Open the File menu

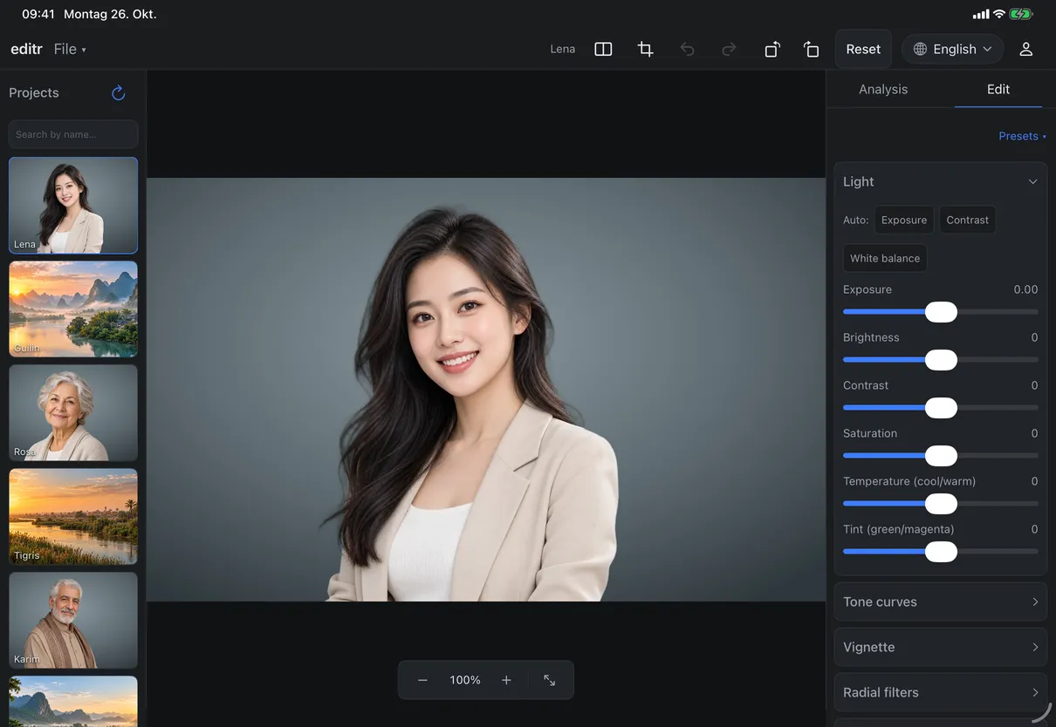click(x=70, y=49)
